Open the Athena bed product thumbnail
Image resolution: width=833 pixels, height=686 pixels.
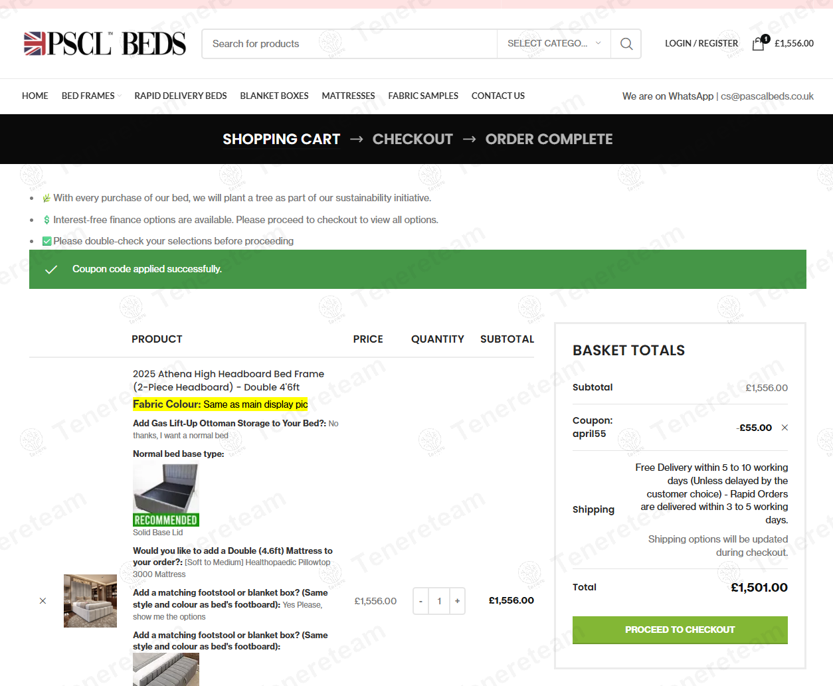click(90, 601)
